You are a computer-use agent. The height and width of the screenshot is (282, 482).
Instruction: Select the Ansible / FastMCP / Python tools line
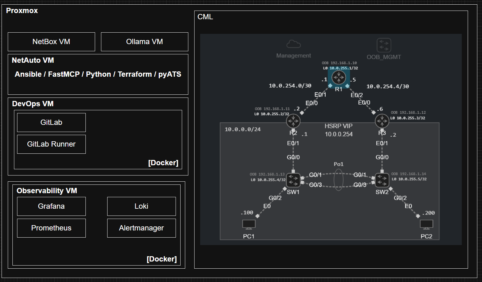(98, 74)
